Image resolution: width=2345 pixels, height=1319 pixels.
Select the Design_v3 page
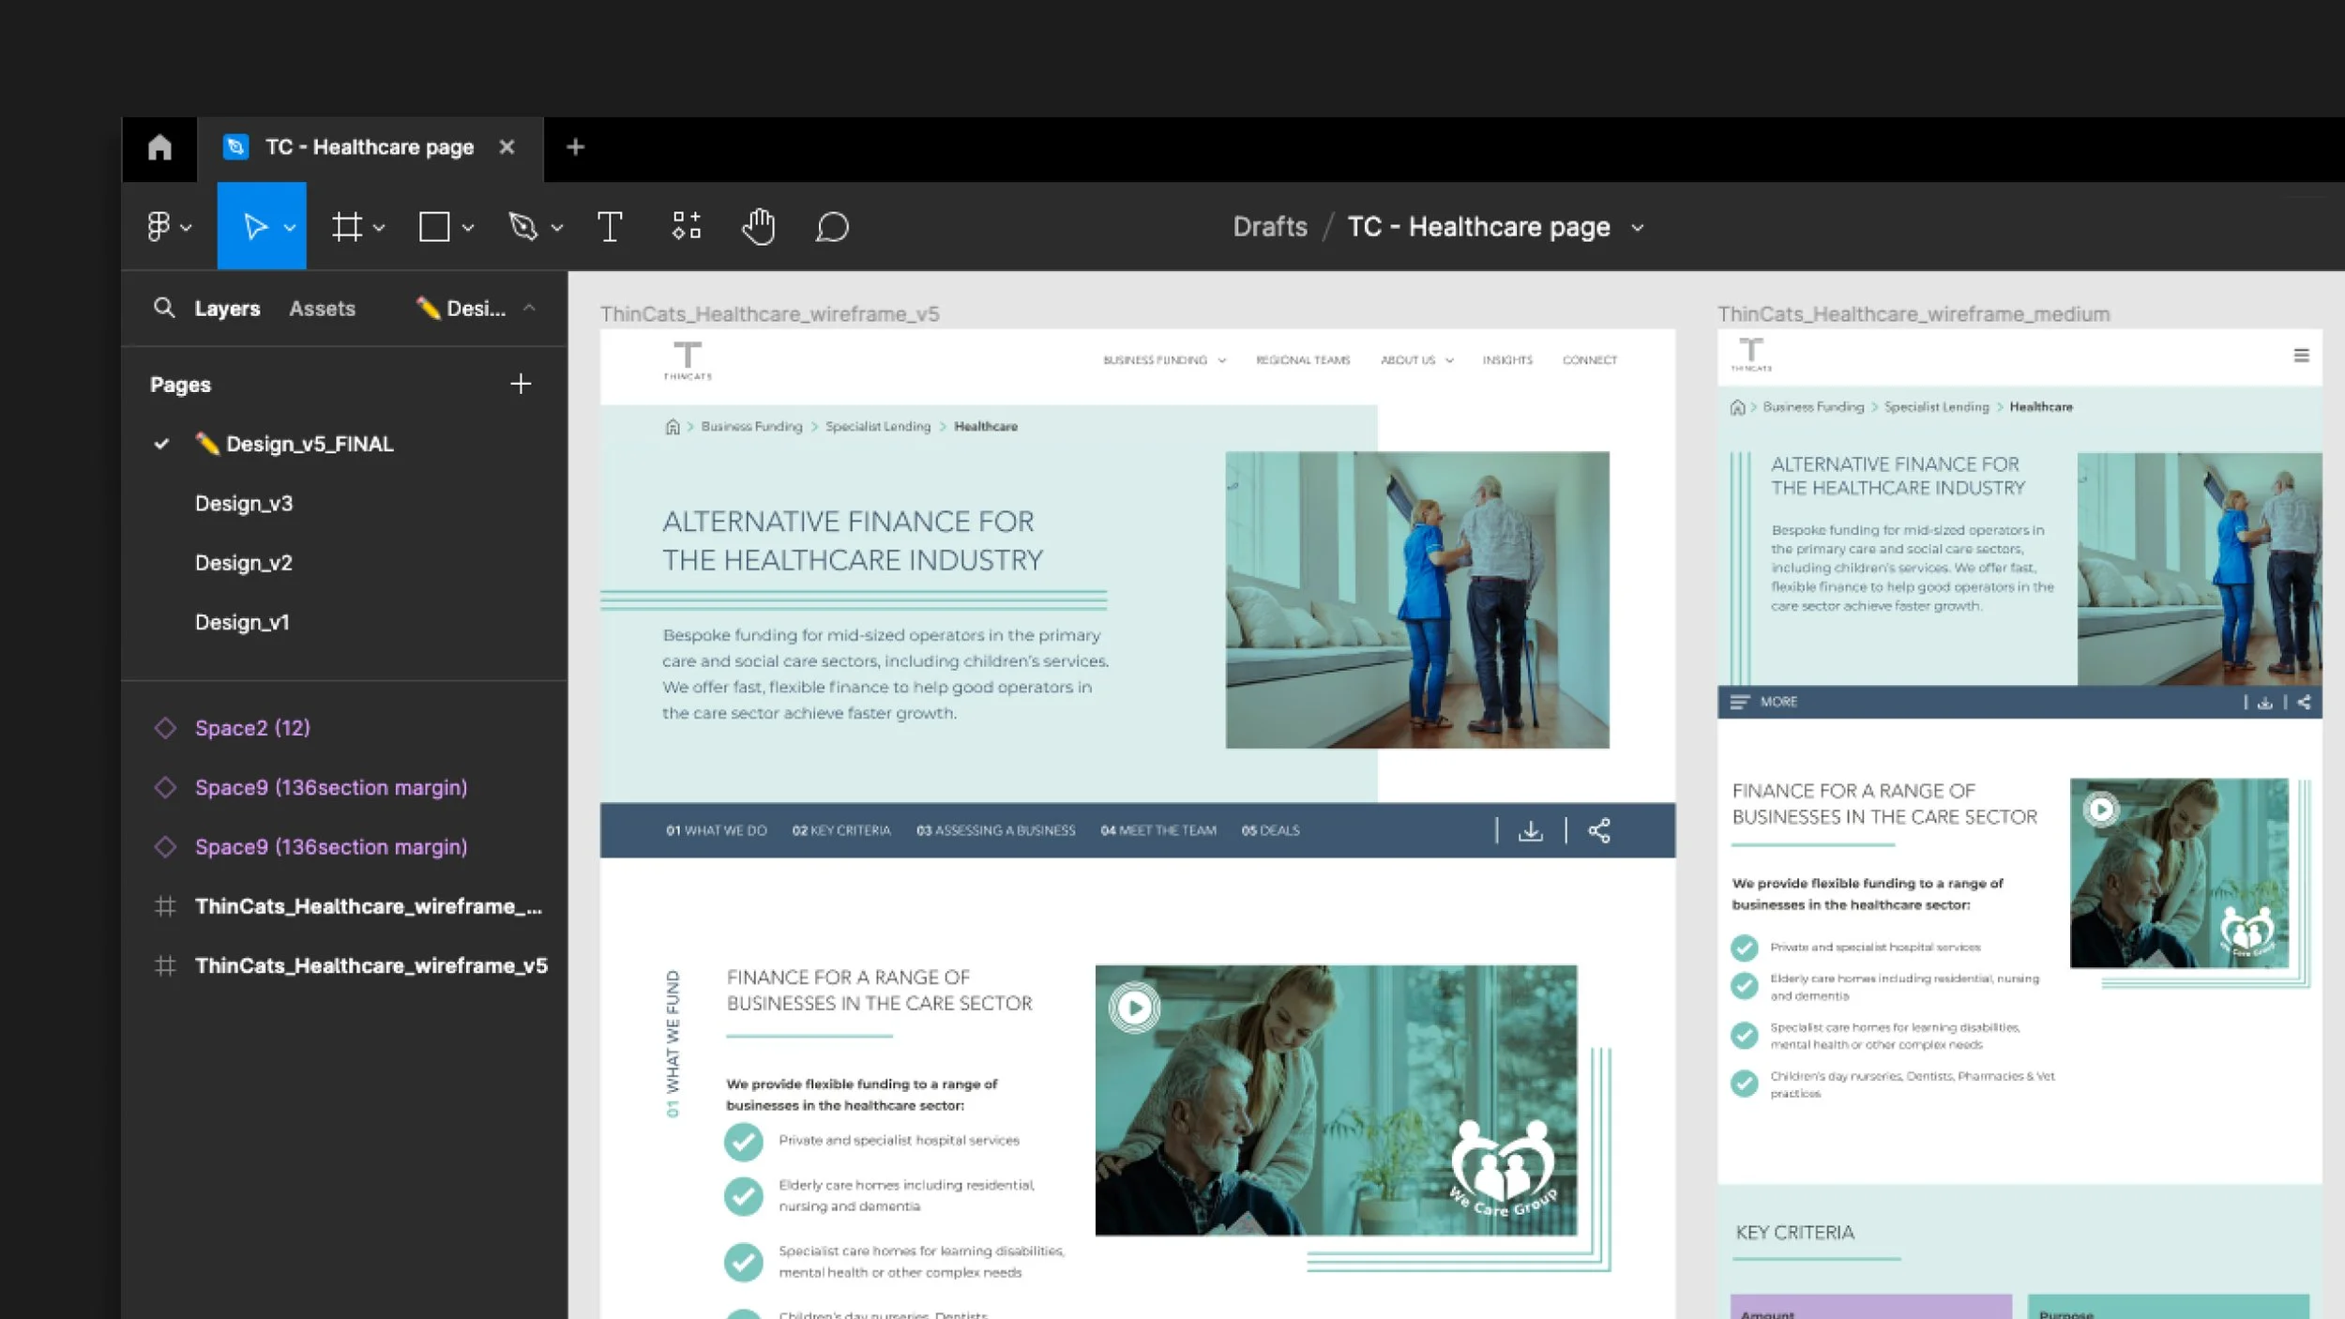point(244,504)
